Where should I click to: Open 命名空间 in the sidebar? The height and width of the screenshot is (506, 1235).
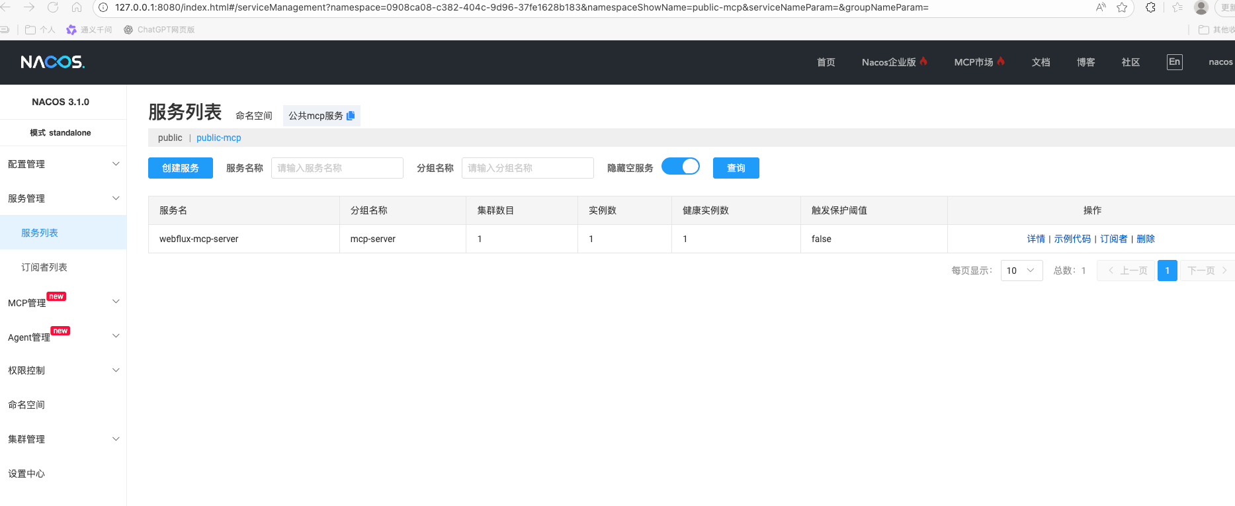(63, 405)
